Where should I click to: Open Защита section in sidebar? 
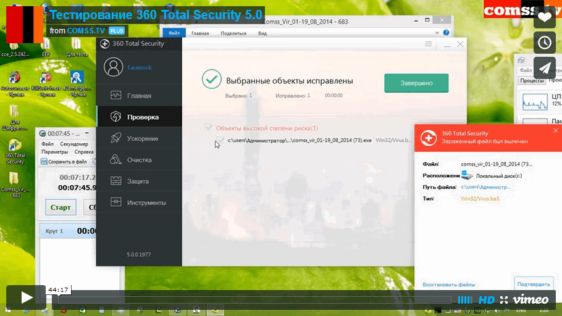139,181
